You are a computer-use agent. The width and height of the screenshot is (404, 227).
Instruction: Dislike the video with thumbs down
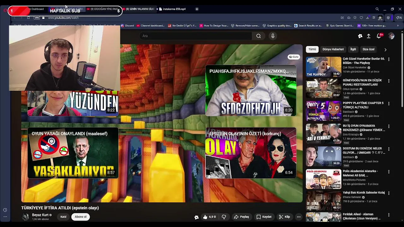(224, 217)
